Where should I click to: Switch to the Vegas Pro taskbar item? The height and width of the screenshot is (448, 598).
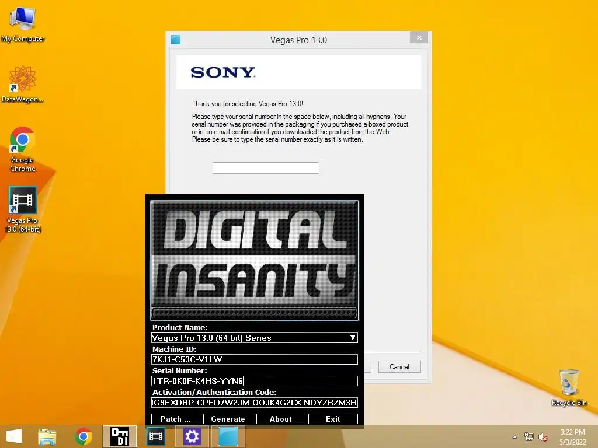(155, 436)
